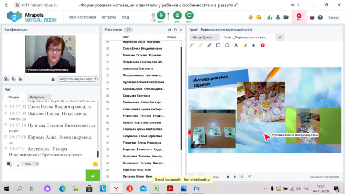Open the row menu for Малкина Татьяна Юрьевна

click(107, 55)
